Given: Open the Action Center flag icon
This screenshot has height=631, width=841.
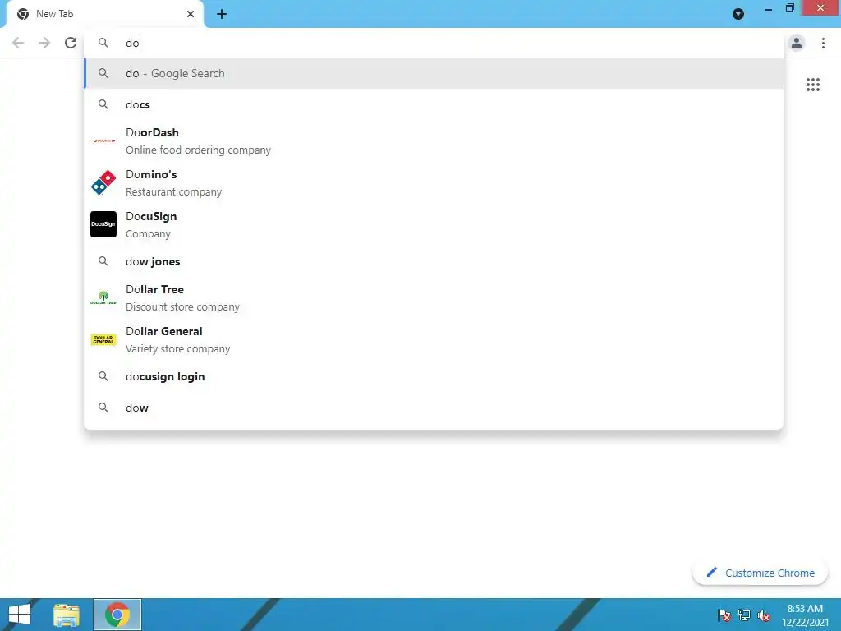Looking at the screenshot, I should (x=724, y=615).
